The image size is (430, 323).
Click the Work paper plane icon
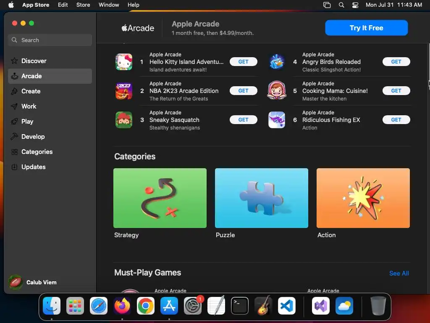pos(14,106)
